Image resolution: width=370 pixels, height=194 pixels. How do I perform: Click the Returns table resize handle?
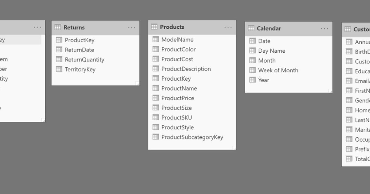point(138,83)
